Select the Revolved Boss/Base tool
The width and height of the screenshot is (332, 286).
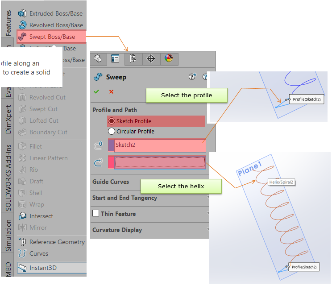click(52, 25)
